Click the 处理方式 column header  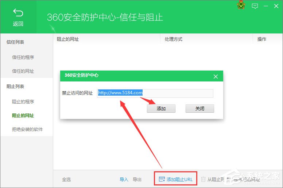click(173, 39)
